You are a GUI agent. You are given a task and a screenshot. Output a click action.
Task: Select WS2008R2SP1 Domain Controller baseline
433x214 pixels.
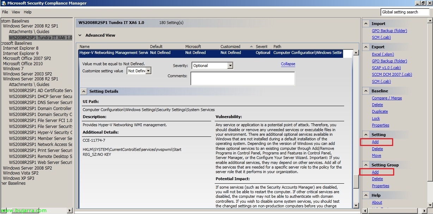pos(41,109)
